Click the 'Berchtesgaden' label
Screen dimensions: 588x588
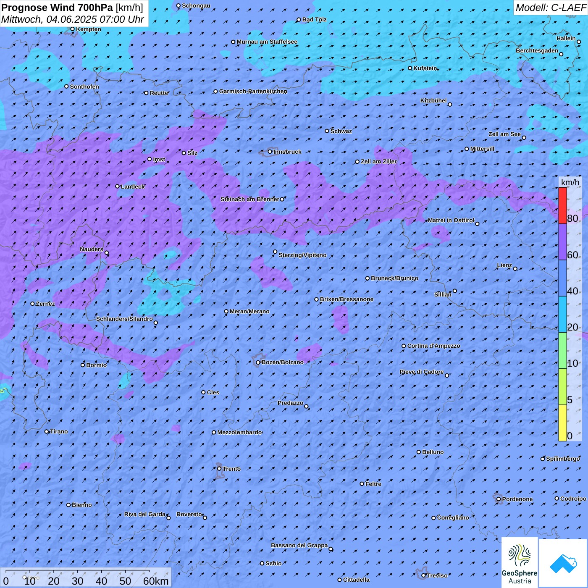[537, 50]
